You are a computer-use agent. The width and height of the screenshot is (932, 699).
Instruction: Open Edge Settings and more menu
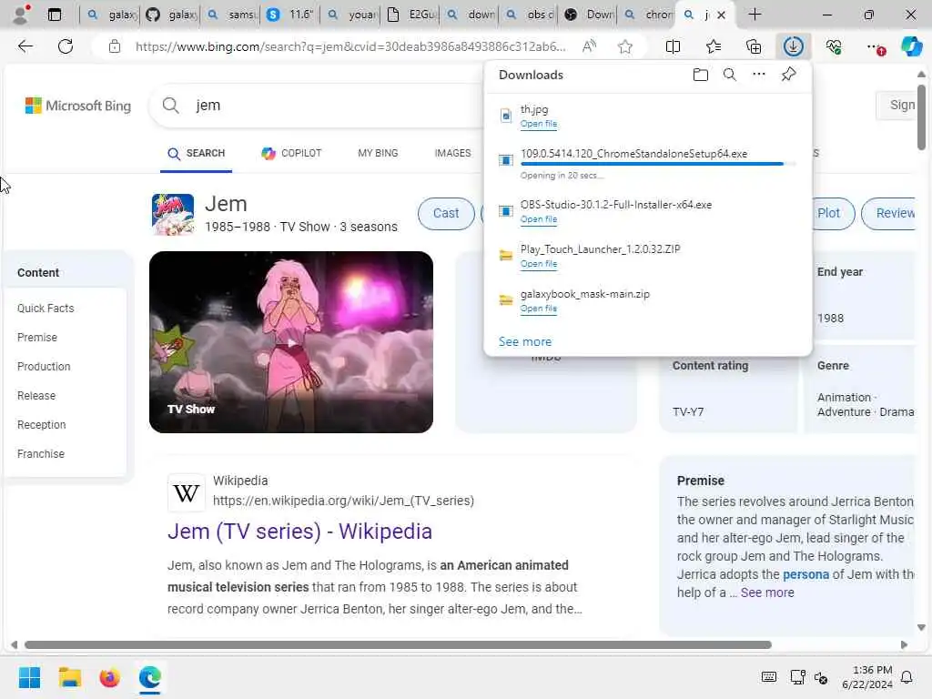click(x=875, y=46)
